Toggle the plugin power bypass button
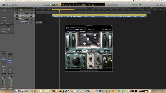Screen dimensions: 166x93 tap(67, 28)
